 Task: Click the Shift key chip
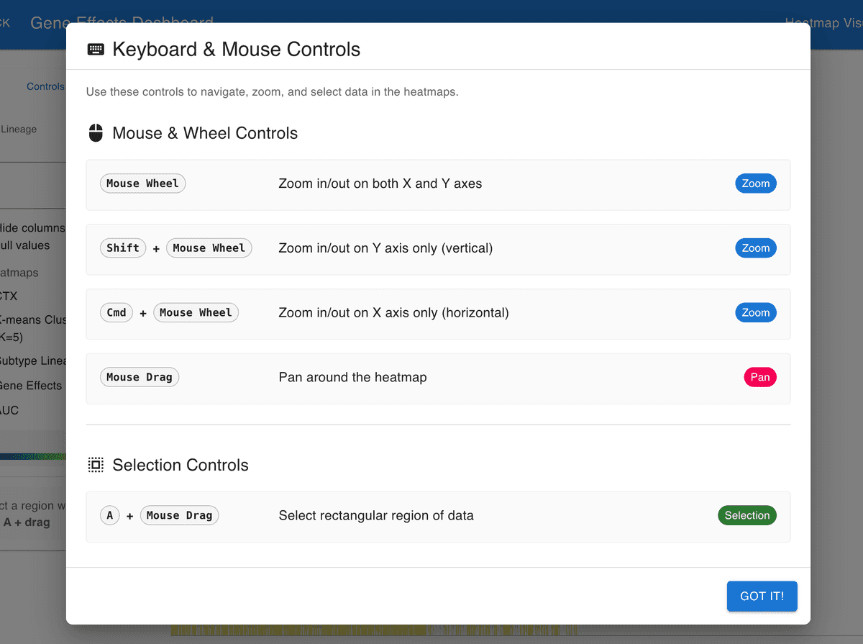pyautogui.click(x=123, y=248)
